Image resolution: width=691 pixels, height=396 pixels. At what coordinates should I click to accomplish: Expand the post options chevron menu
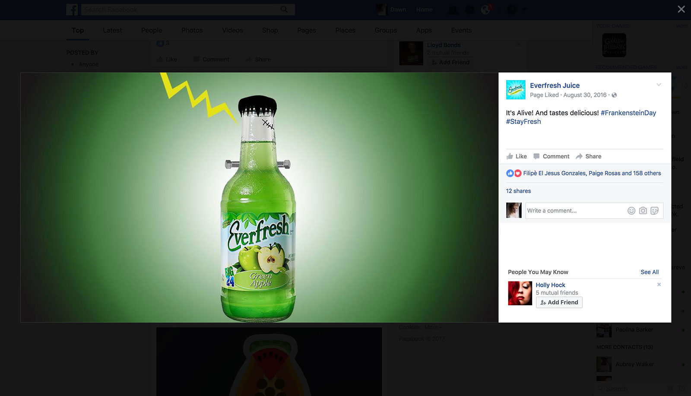(x=659, y=85)
